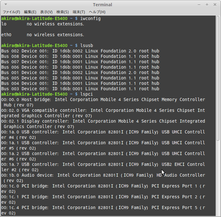Close the Terminal window
Screen dimensions: 221x217
pos(215,5)
